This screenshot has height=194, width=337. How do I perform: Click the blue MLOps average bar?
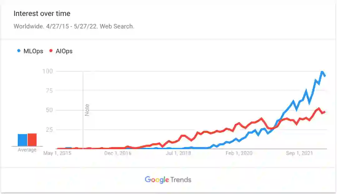tap(22, 140)
